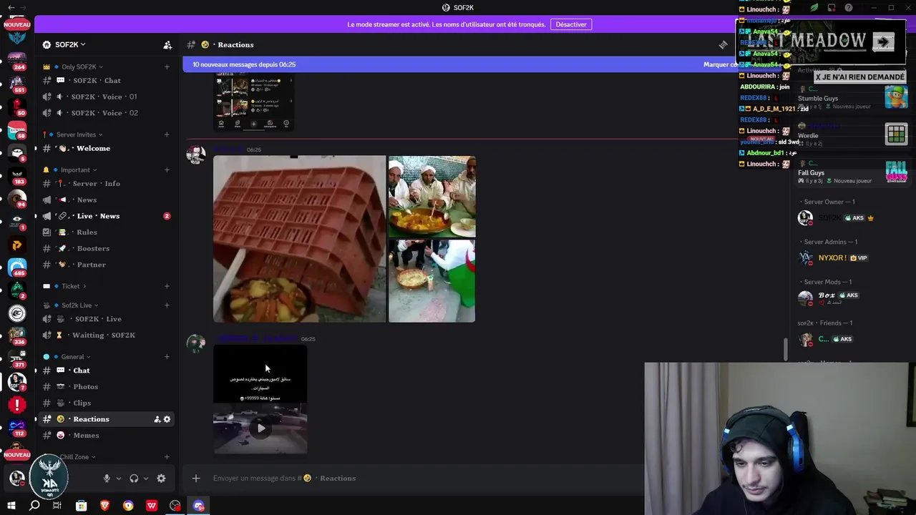Open Task View on taskbar
The height and width of the screenshot is (515, 916).
(x=57, y=506)
